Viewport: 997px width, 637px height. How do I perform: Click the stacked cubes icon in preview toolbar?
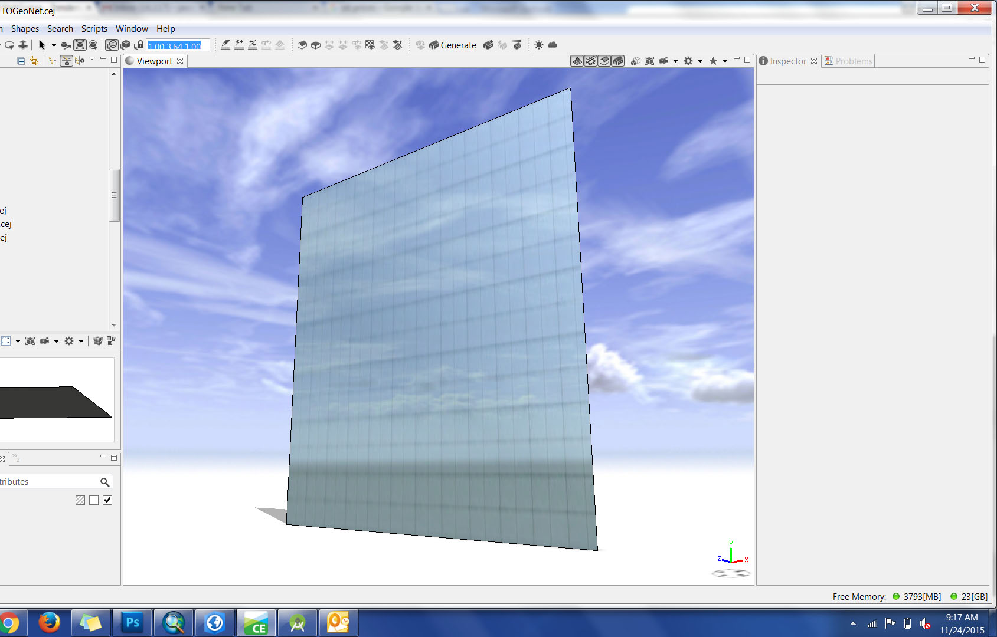98,341
